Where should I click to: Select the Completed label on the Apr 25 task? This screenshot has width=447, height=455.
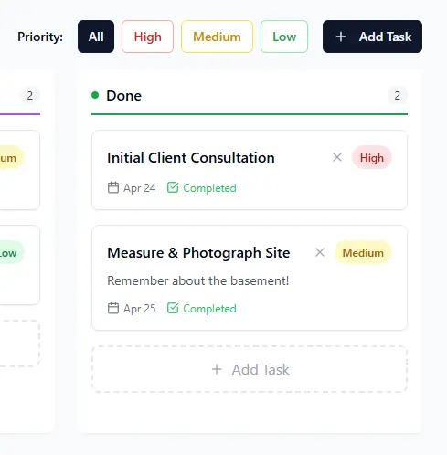[209, 309]
